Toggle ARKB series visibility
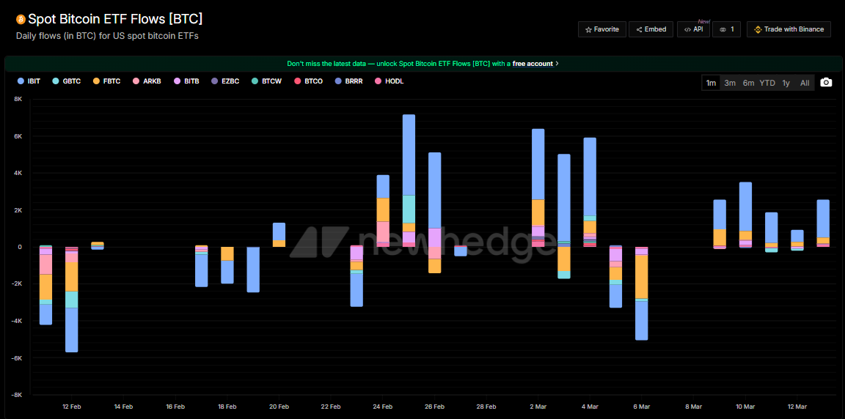The width and height of the screenshot is (845, 419). point(146,81)
